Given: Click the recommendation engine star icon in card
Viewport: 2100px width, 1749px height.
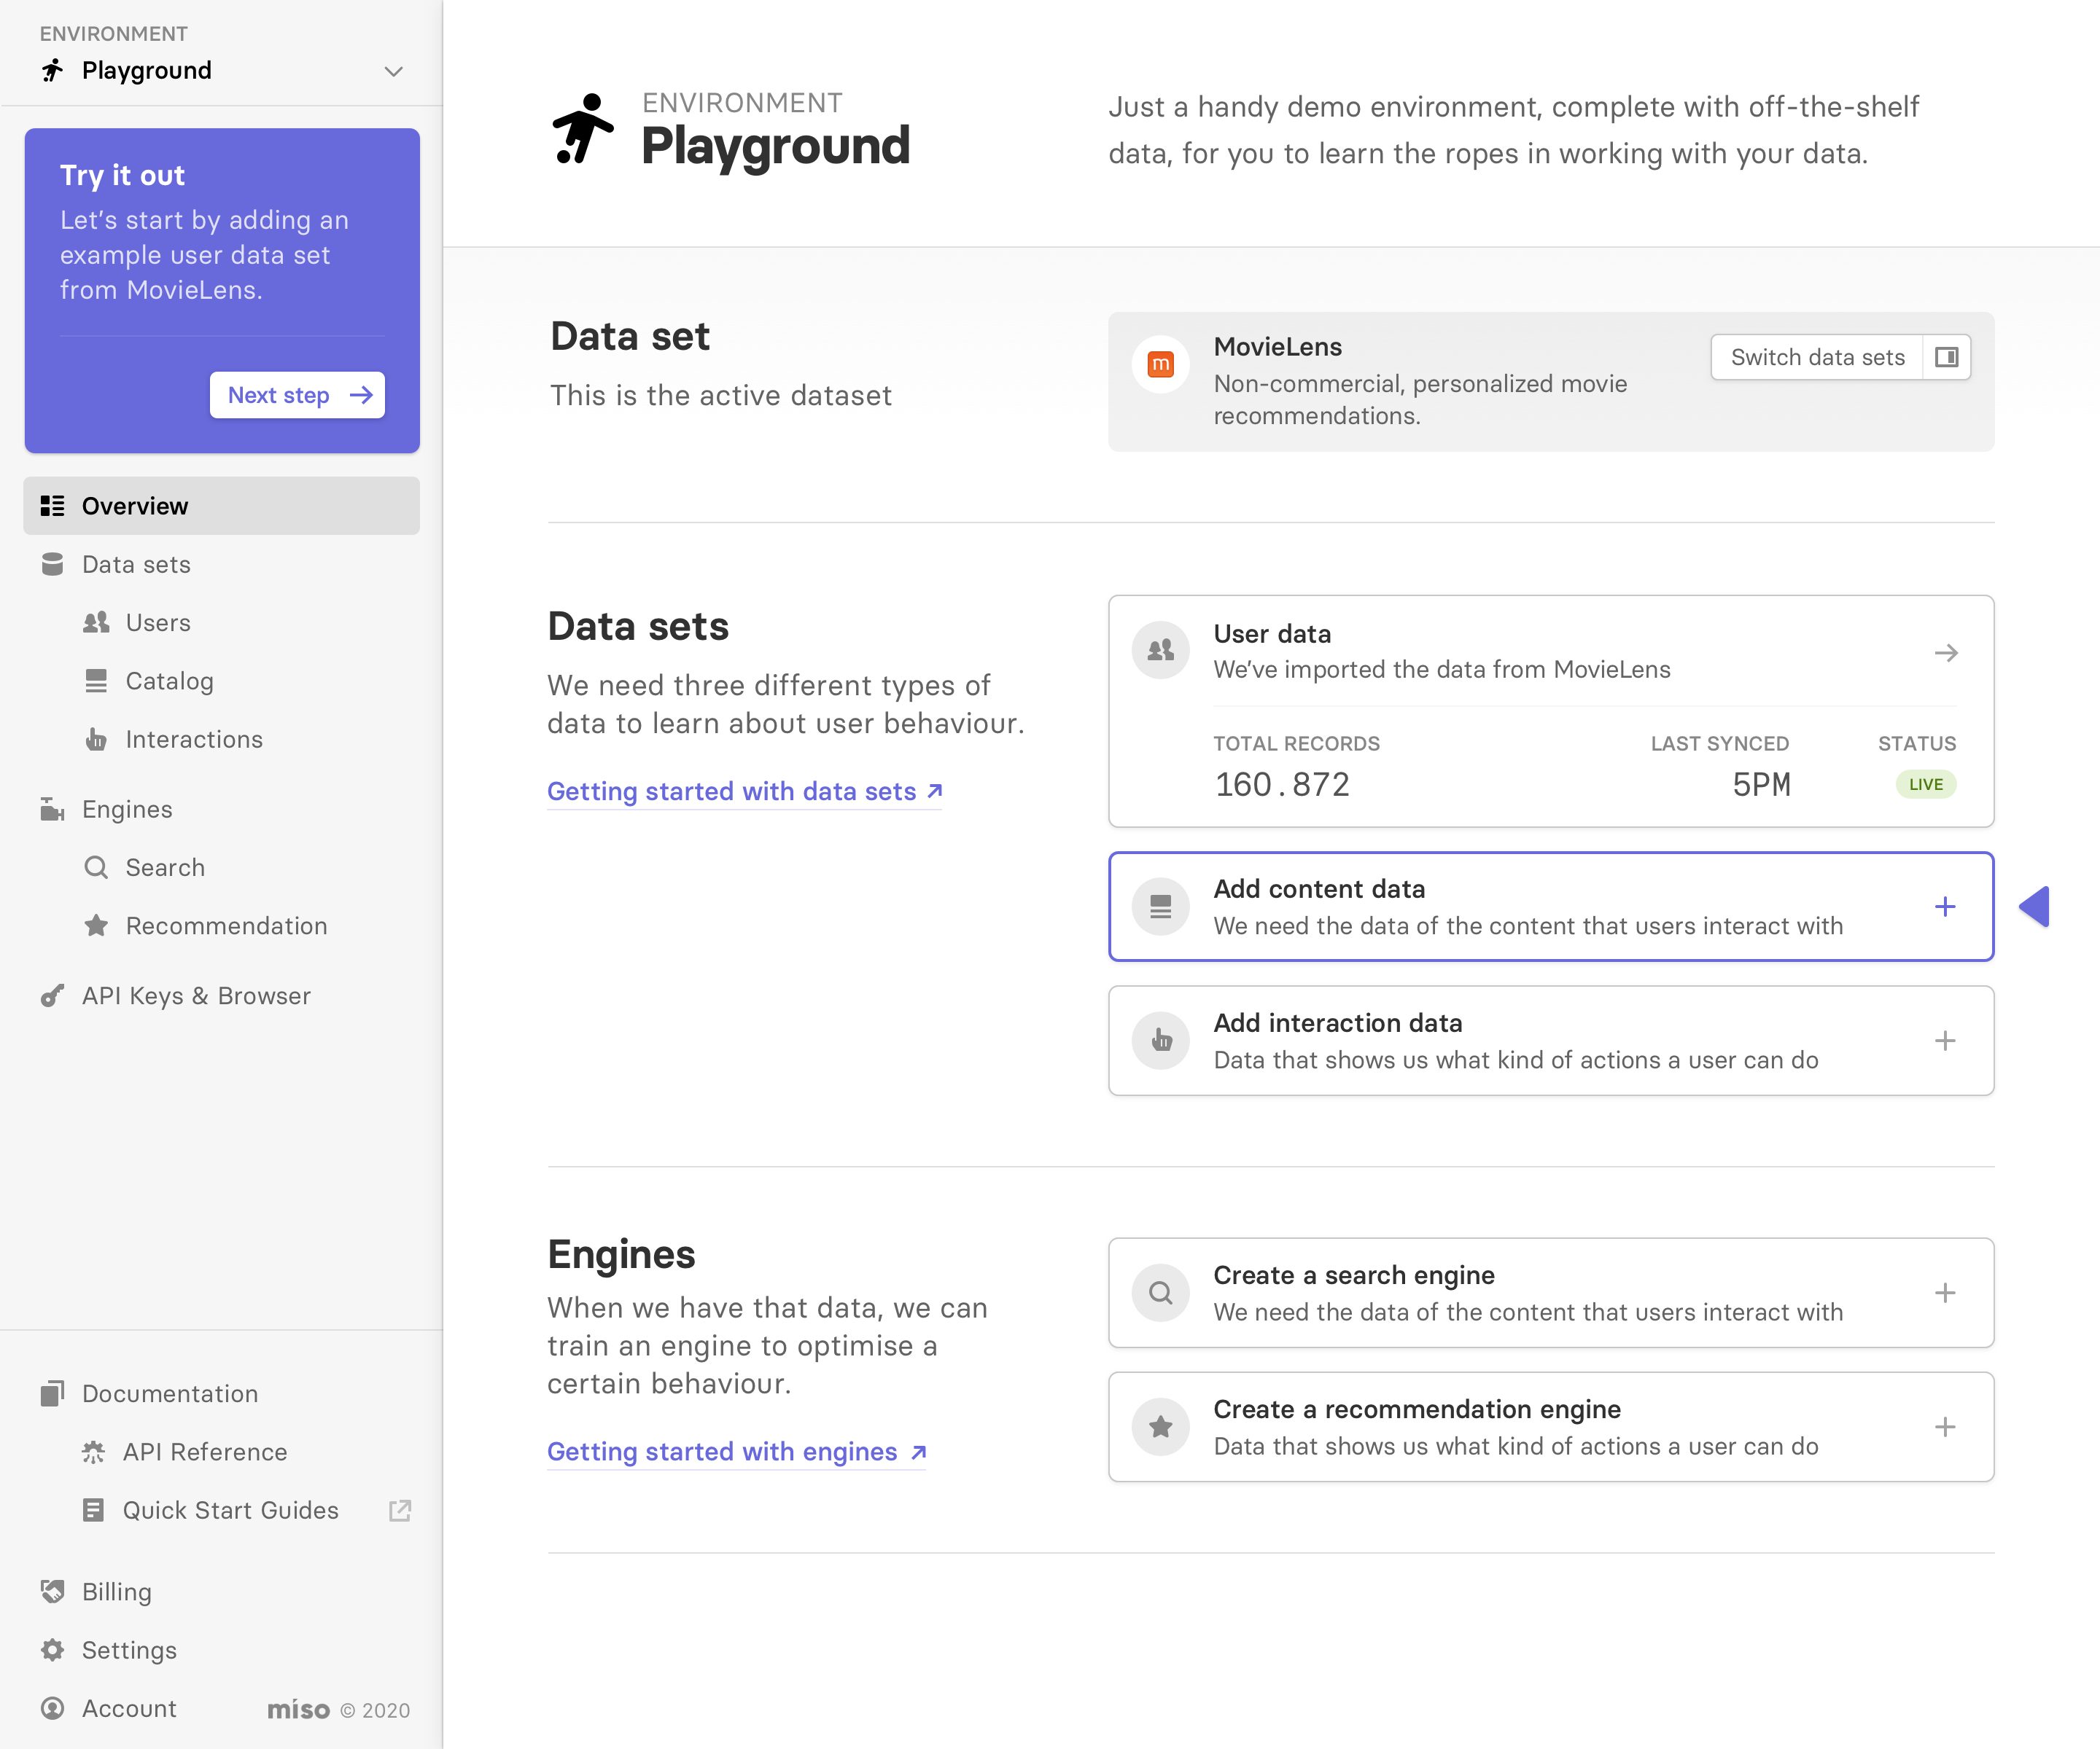Looking at the screenshot, I should point(1160,1426).
